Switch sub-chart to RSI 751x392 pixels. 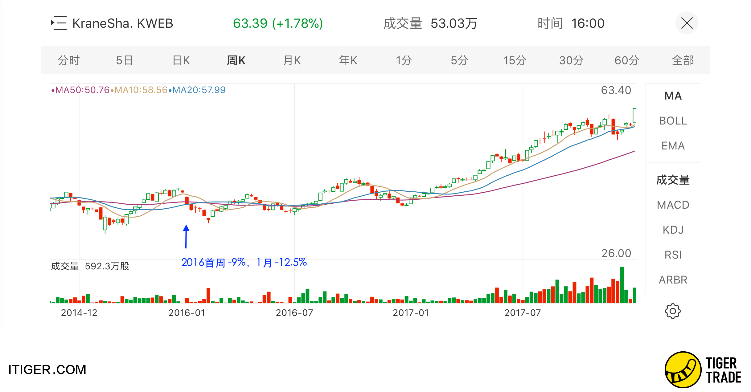click(x=673, y=255)
